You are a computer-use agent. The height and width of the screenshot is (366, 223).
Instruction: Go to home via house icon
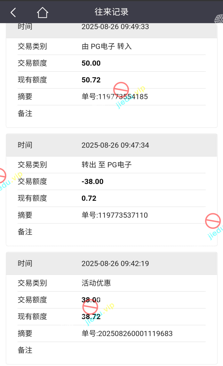[42, 12]
